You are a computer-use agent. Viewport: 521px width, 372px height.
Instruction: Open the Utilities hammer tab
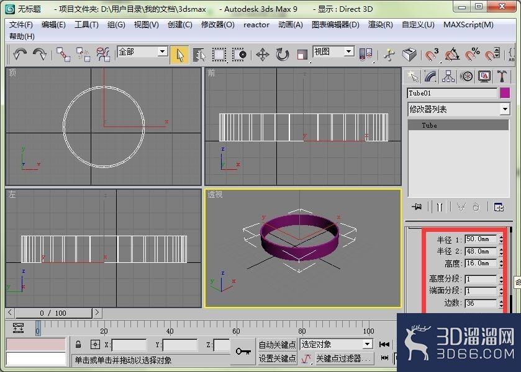(502, 76)
